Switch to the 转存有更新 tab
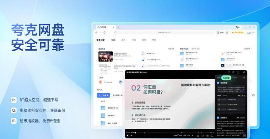 click(196, 49)
